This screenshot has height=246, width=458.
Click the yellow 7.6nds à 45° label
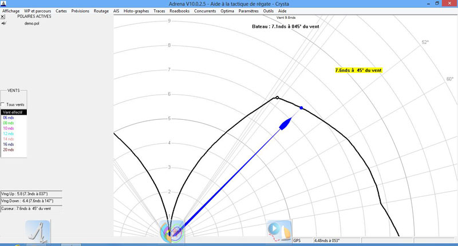point(358,70)
